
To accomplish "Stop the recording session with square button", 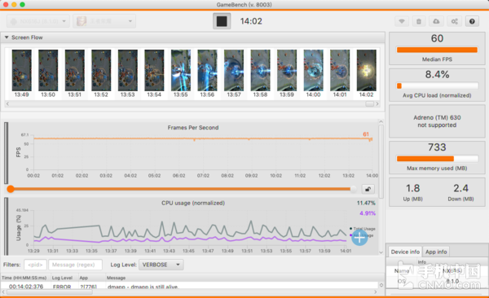I will (222, 21).
